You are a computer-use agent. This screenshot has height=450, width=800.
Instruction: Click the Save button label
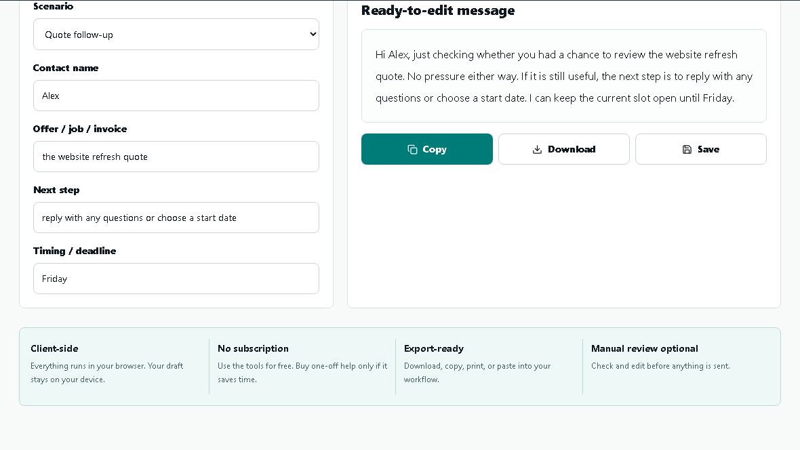708,150
